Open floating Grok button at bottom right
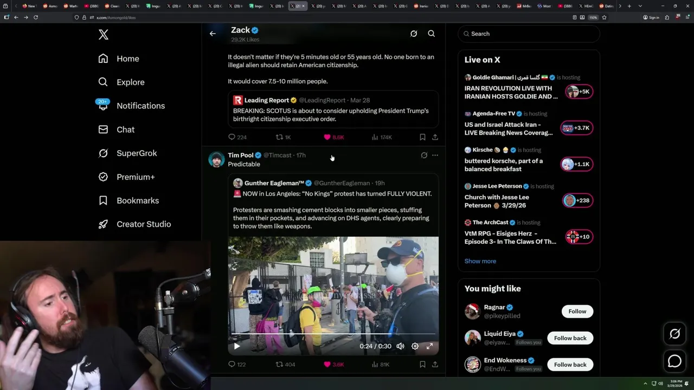This screenshot has width=694, height=390. pyautogui.click(x=674, y=334)
